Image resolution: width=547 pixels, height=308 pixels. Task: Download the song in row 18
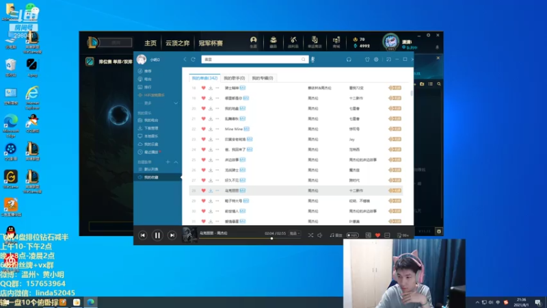tap(211, 88)
